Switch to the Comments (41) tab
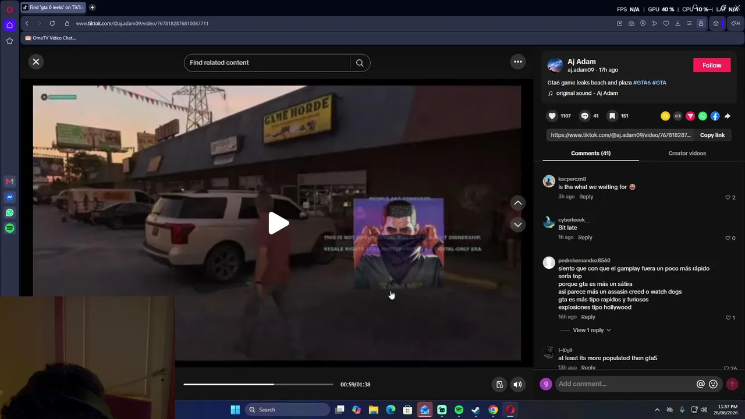The width and height of the screenshot is (745, 419). [591, 153]
